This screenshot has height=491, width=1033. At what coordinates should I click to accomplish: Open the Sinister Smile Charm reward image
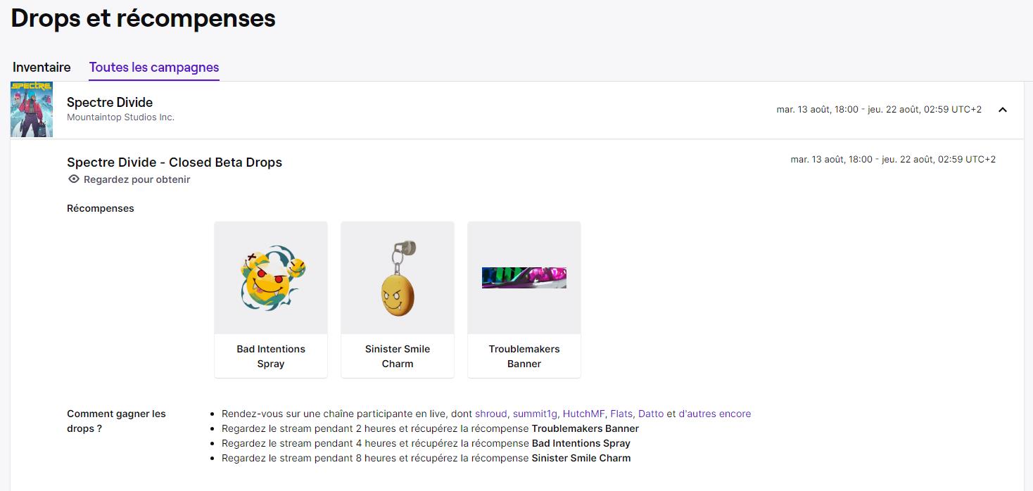pos(397,277)
